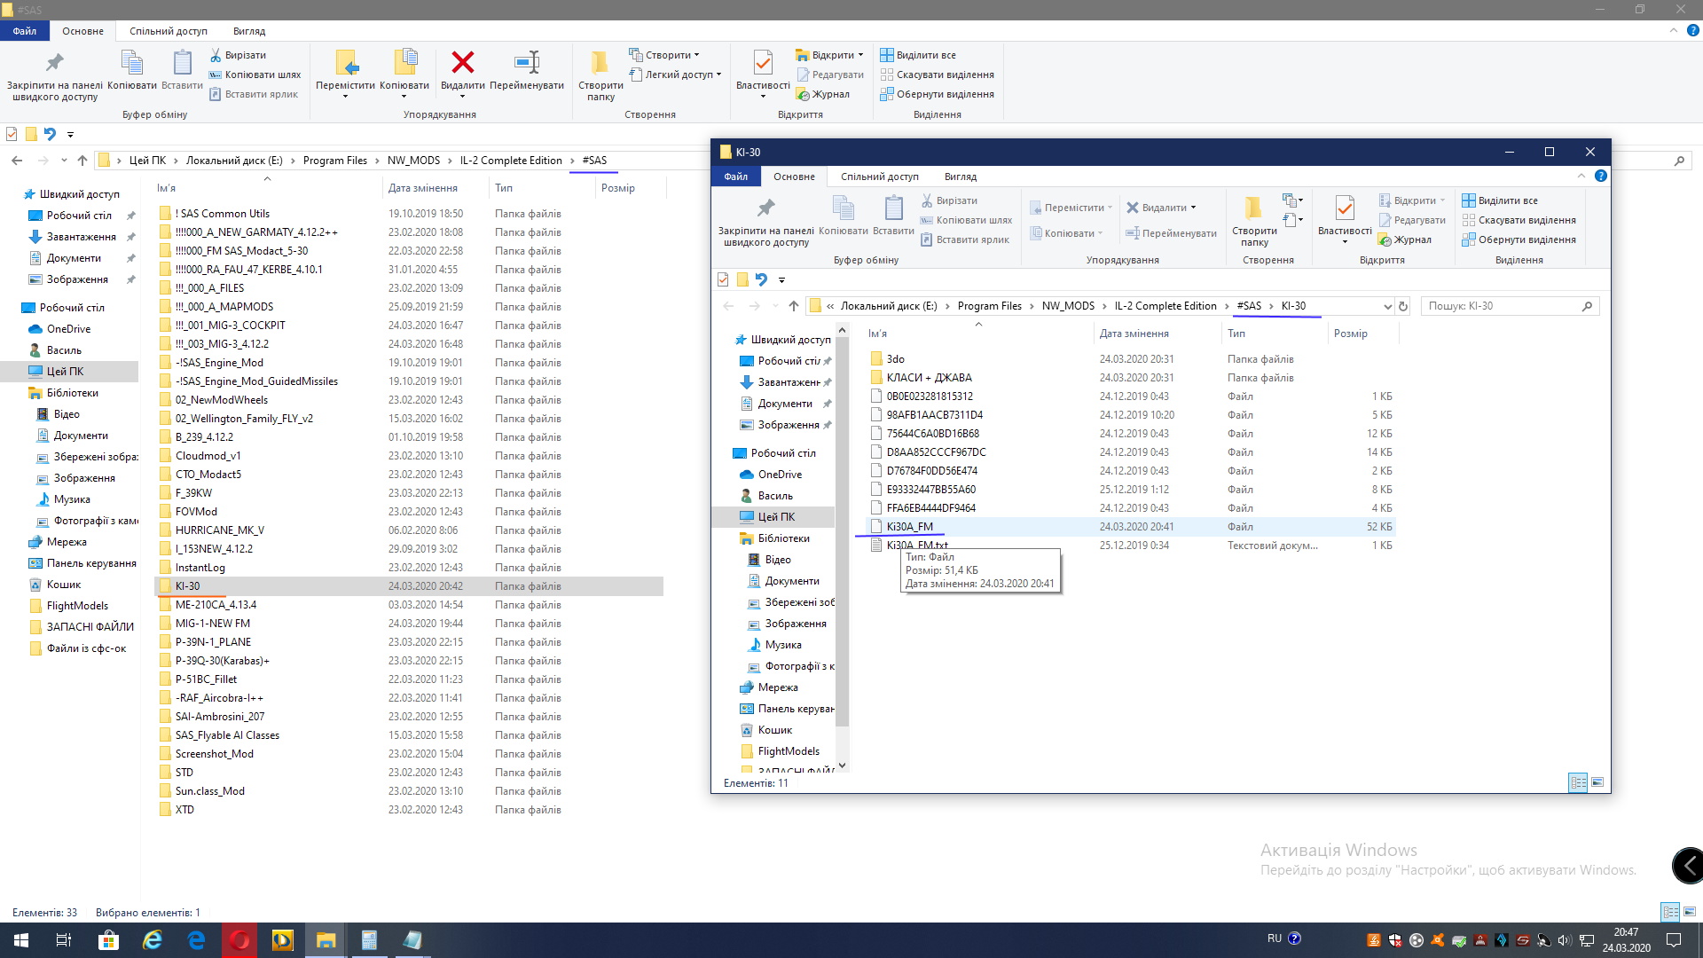This screenshot has height=958, width=1703.
Task: Expand KI-30 address bar history dropdown
Action: pos(1387,306)
